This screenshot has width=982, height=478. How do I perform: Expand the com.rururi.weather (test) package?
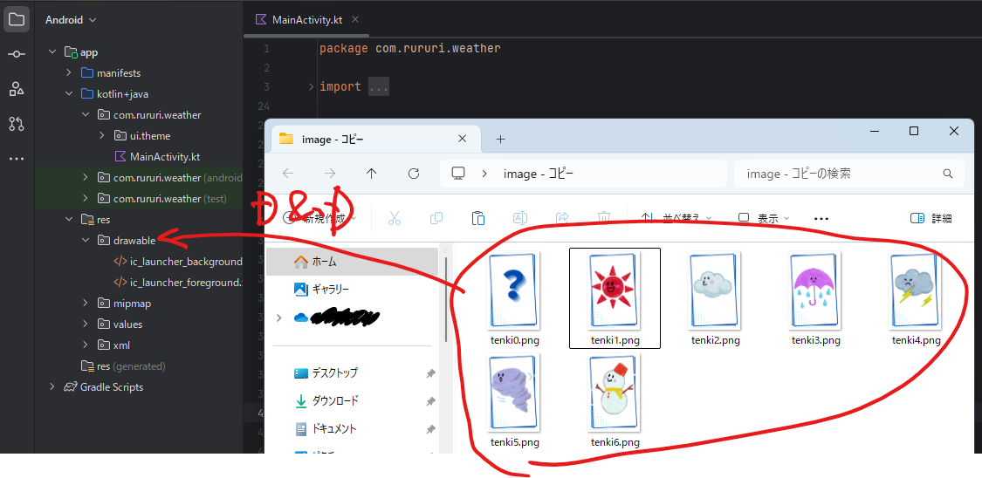click(x=86, y=198)
